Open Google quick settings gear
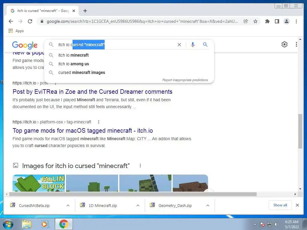The width and height of the screenshot is (307, 230). tap(285, 44)
